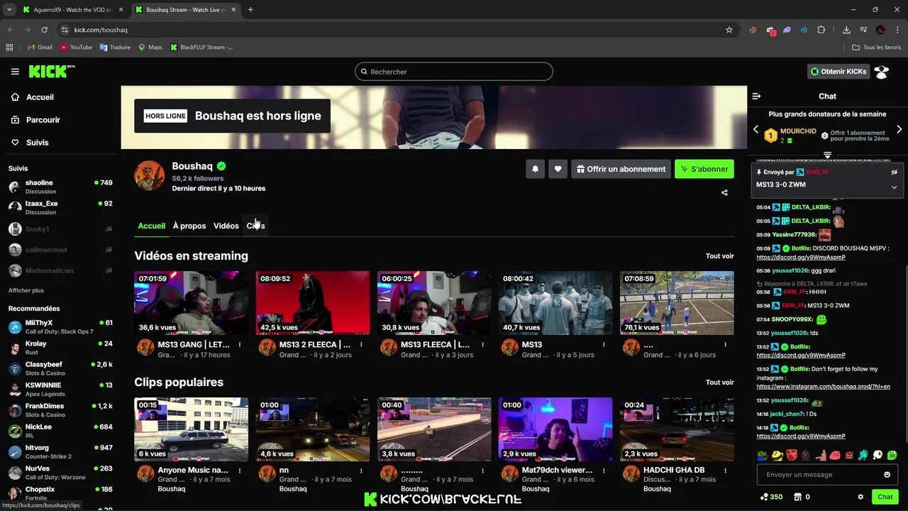
Task: Open the MS13 2 FLEECA video thumbnail
Action: (313, 303)
